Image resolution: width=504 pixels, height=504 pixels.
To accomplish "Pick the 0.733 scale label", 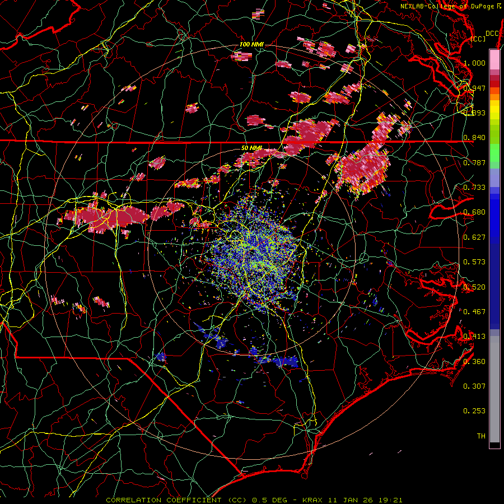I will coord(474,188).
